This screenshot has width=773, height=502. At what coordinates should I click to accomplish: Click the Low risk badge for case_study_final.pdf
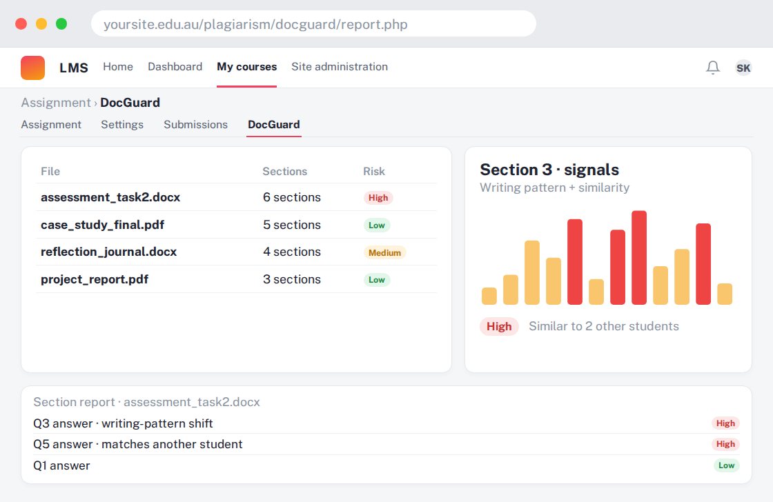click(377, 225)
